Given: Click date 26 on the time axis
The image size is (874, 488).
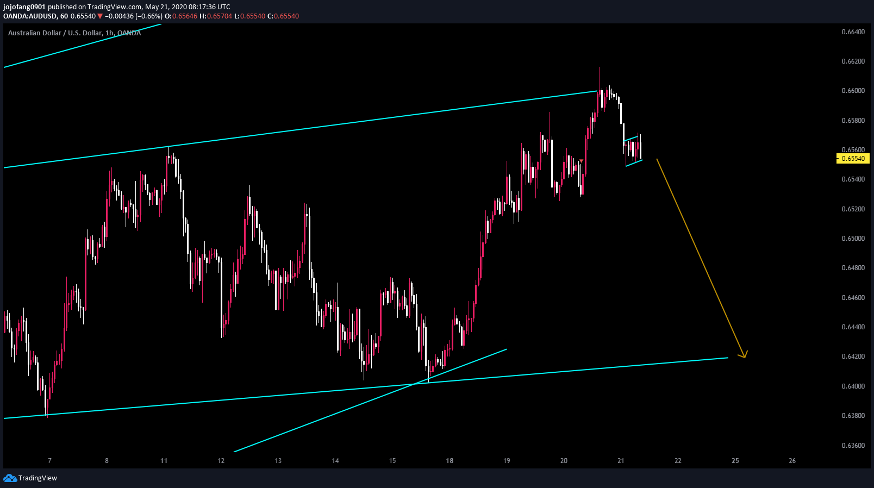Looking at the screenshot, I should 792,461.
